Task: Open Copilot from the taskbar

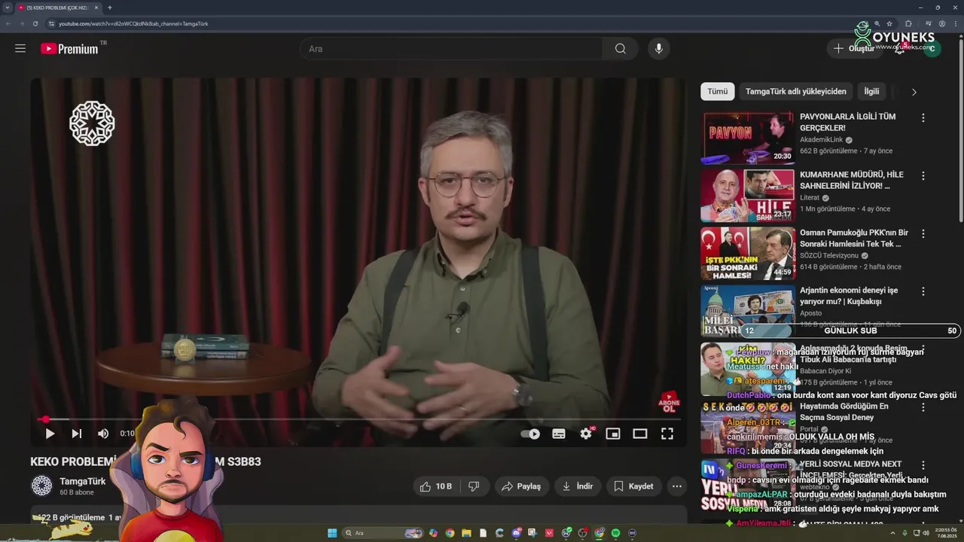Action: (x=433, y=533)
